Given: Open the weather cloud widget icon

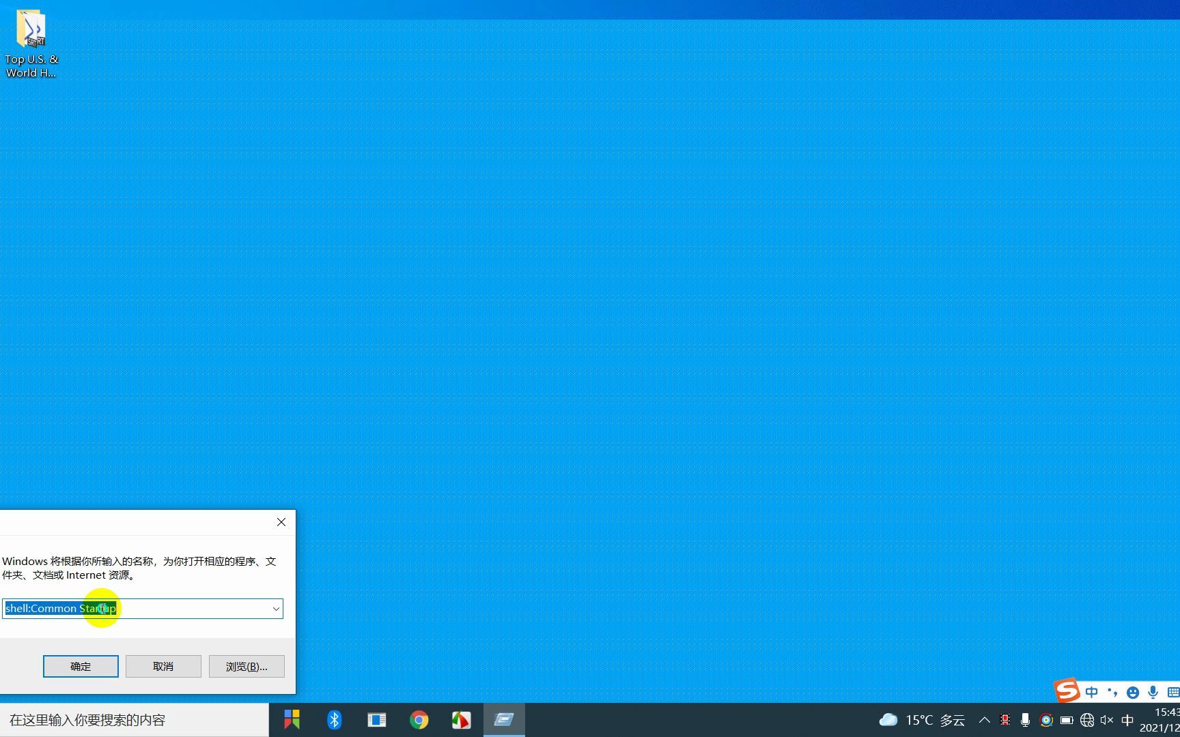Looking at the screenshot, I should (888, 720).
